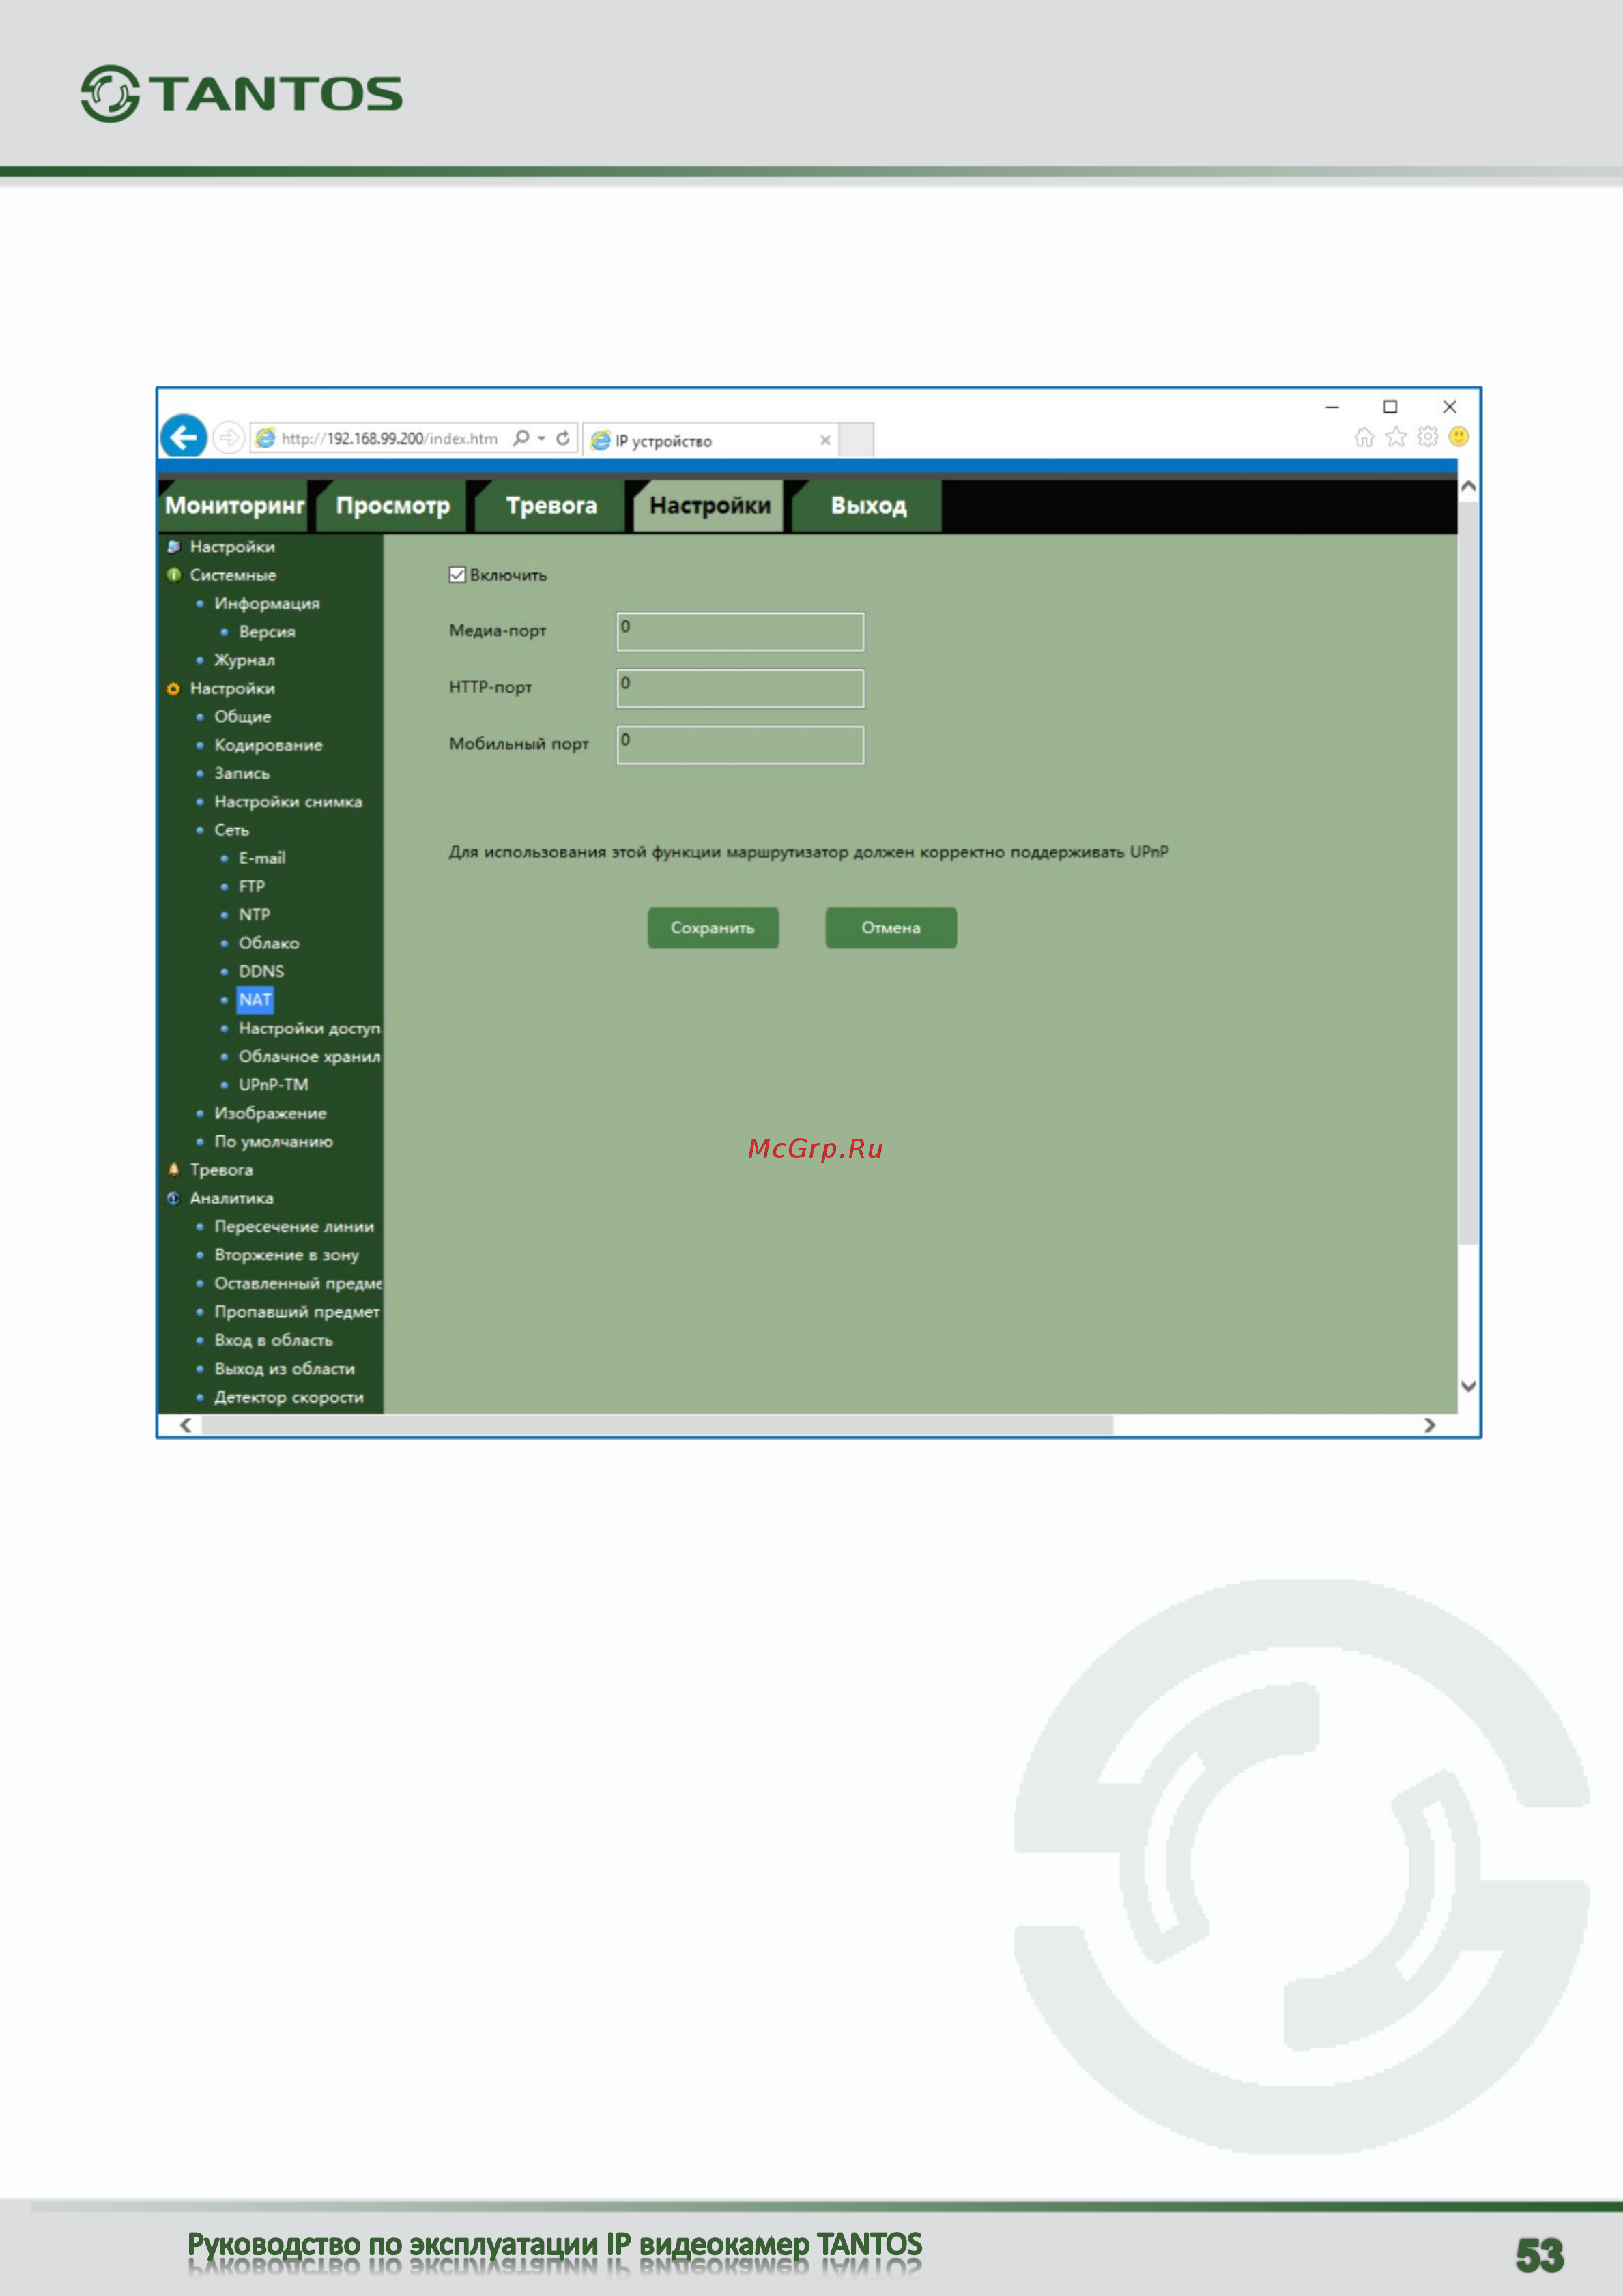Screen dimensions: 1623x2296
Task: Click the Отмена button
Action: 891,928
